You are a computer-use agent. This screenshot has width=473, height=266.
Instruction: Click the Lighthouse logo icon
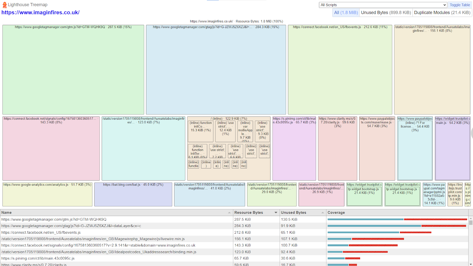click(x=4, y=5)
